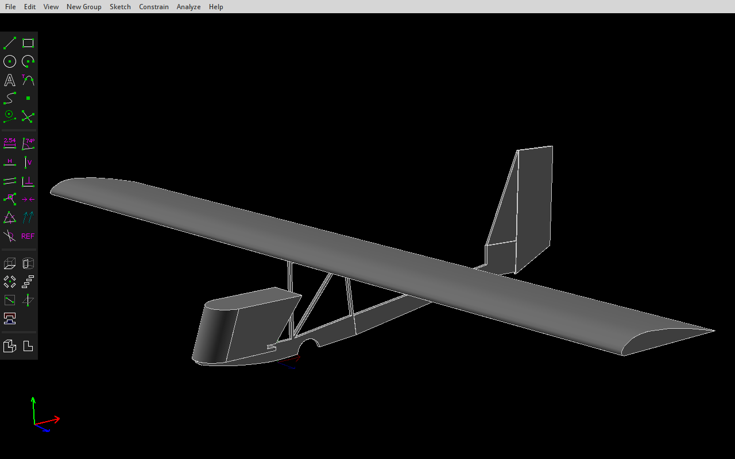Select the line segment sketch tool
This screenshot has height=459, width=735.
click(x=10, y=43)
